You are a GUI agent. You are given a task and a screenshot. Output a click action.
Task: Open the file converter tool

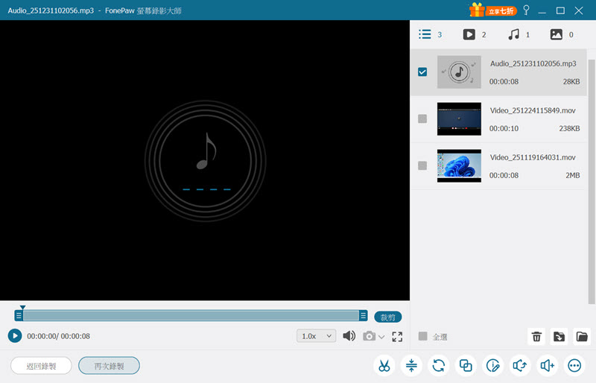point(438,366)
